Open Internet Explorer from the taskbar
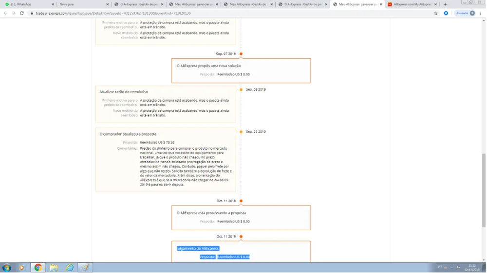 pyautogui.click(x=70, y=268)
